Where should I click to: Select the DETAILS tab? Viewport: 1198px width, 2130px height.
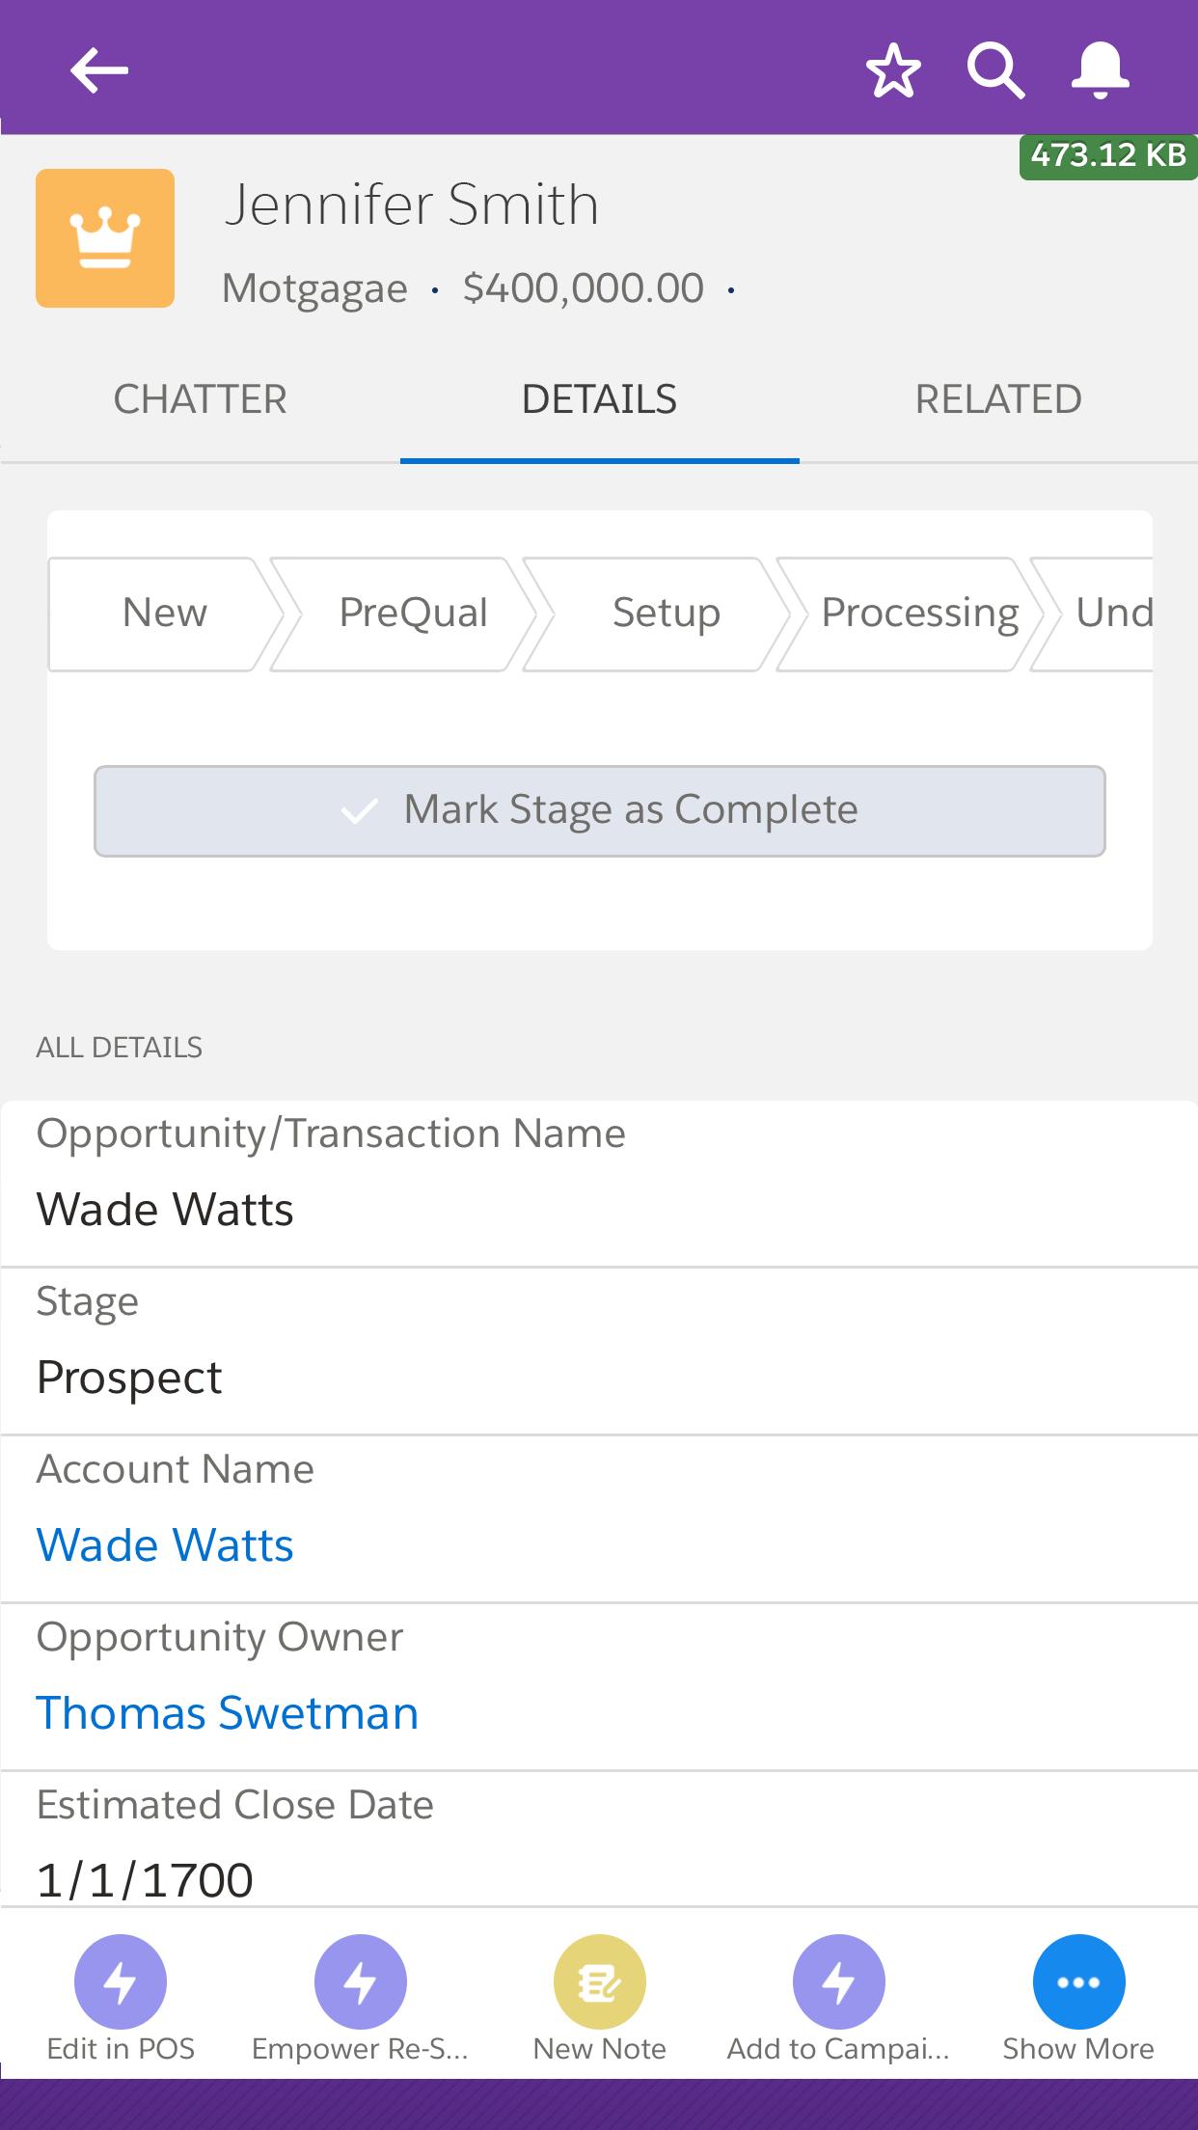pos(599,399)
